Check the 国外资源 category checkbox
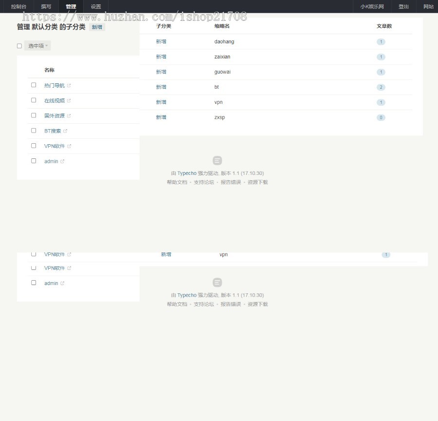 click(34, 115)
